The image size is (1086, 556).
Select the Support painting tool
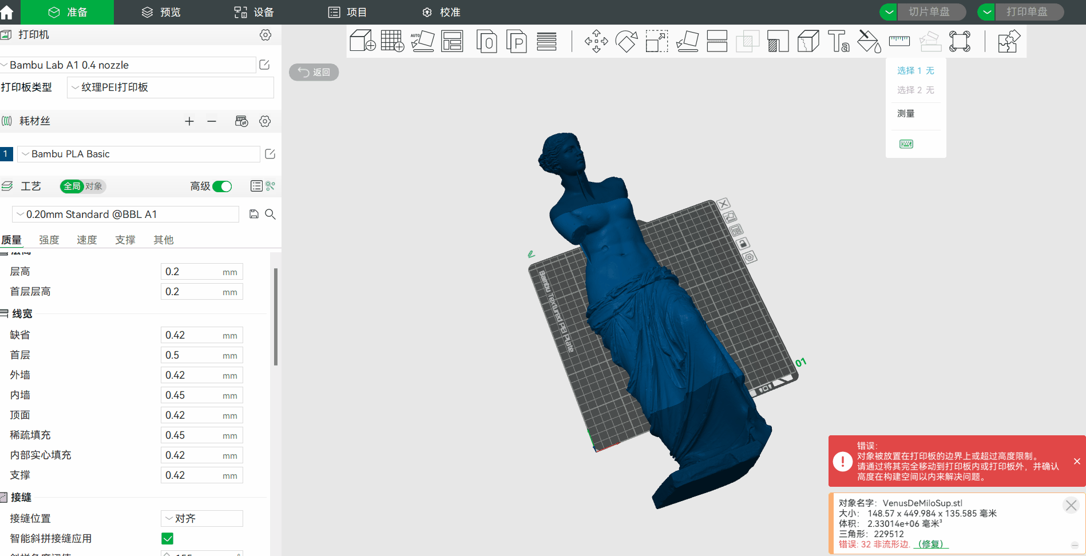778,41
